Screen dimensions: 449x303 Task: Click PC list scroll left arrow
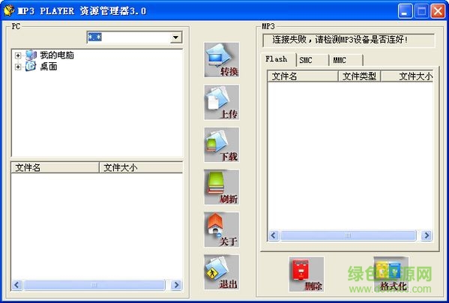tap(17, 285)
